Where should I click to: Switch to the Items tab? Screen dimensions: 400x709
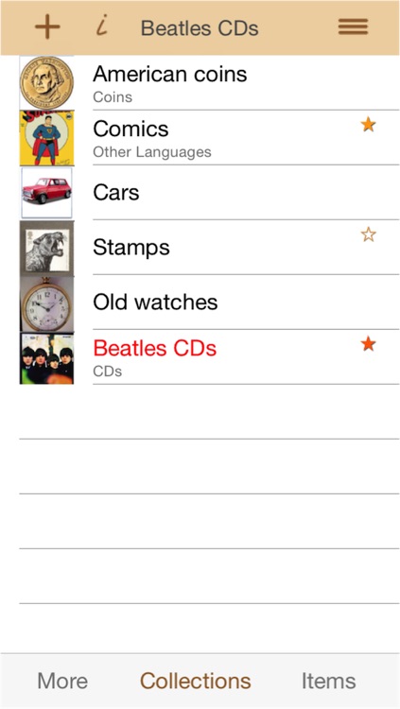(x=329, y=681)
